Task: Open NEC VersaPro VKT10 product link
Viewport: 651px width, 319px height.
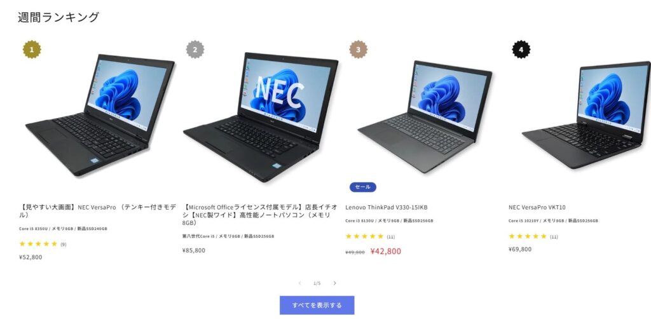Action: pyautogui.click(x=537, y=207)
